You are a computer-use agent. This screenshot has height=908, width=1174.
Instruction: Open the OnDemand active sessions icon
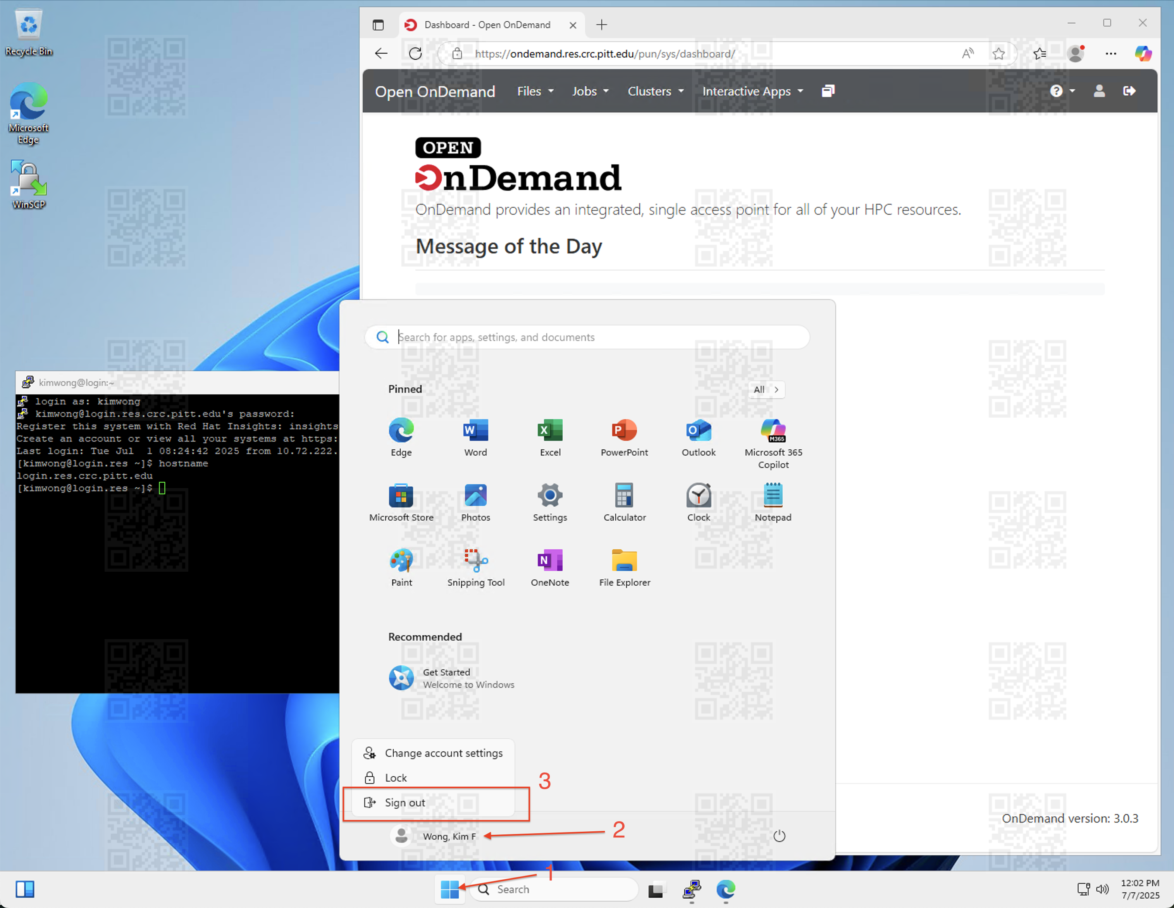pos(828,91)
